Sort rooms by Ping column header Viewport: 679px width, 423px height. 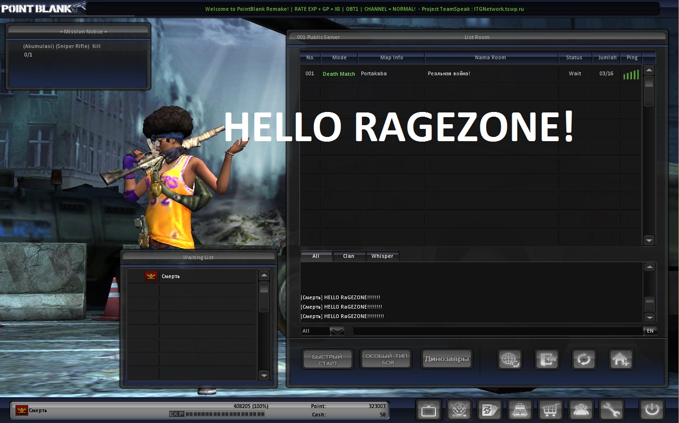point(632,57)
